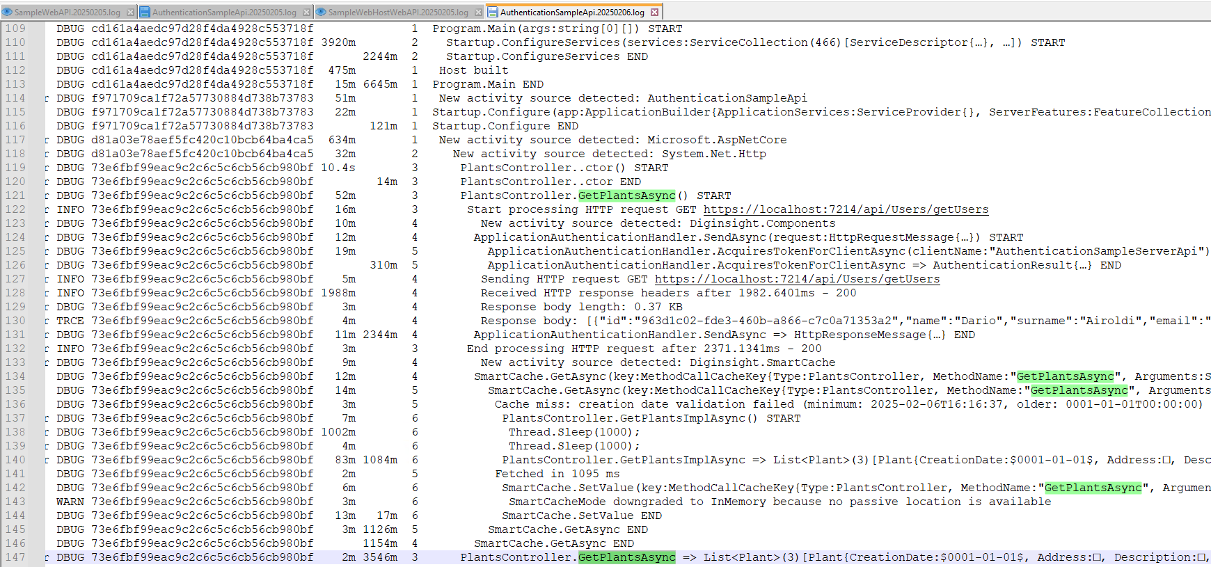Screen dimensions: 1211x567
Task: Close the SampleWebHostWebAPI.20250205.log tab
Action: click(478, 12)
